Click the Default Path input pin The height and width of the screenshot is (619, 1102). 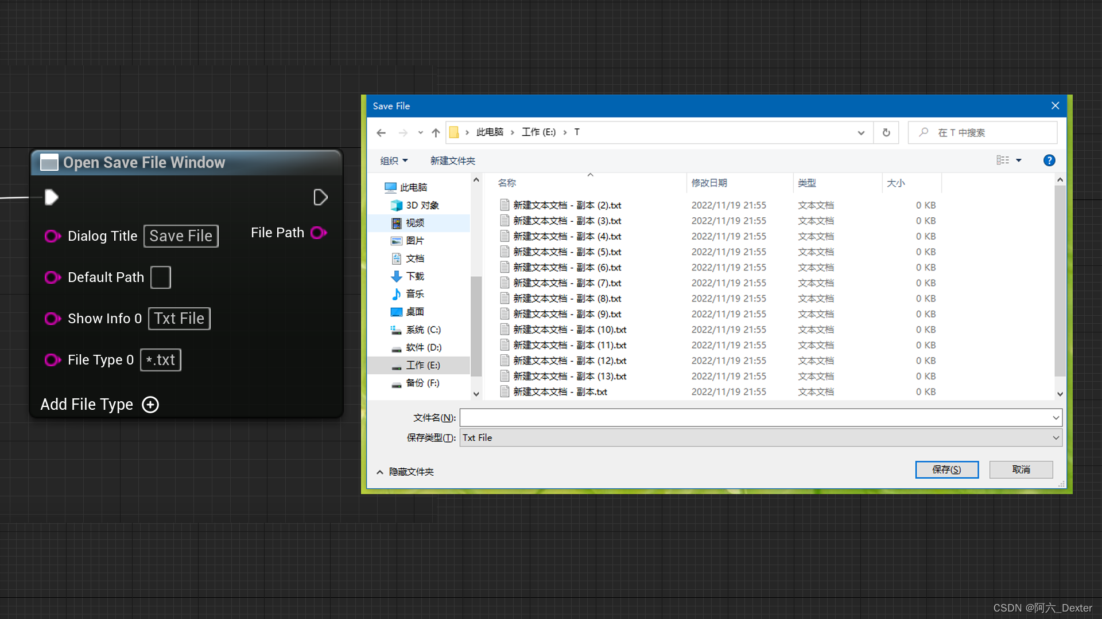pyautogui.click(x=52, y=277)
